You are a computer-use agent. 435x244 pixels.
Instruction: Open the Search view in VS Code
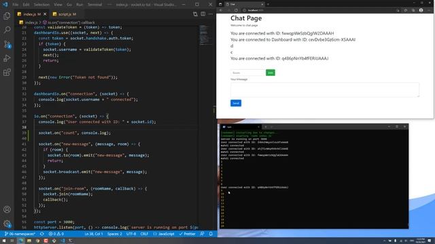click(x=7, y=30)
